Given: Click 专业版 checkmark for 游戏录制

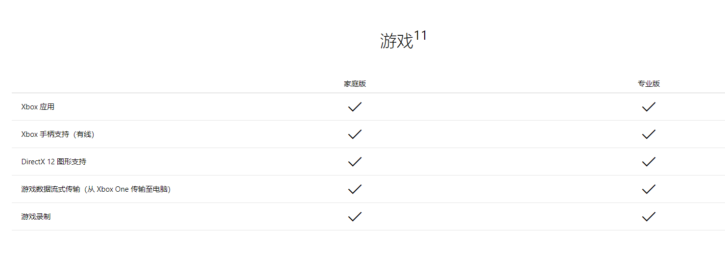Looking at the screenshot, I should 649,217.
